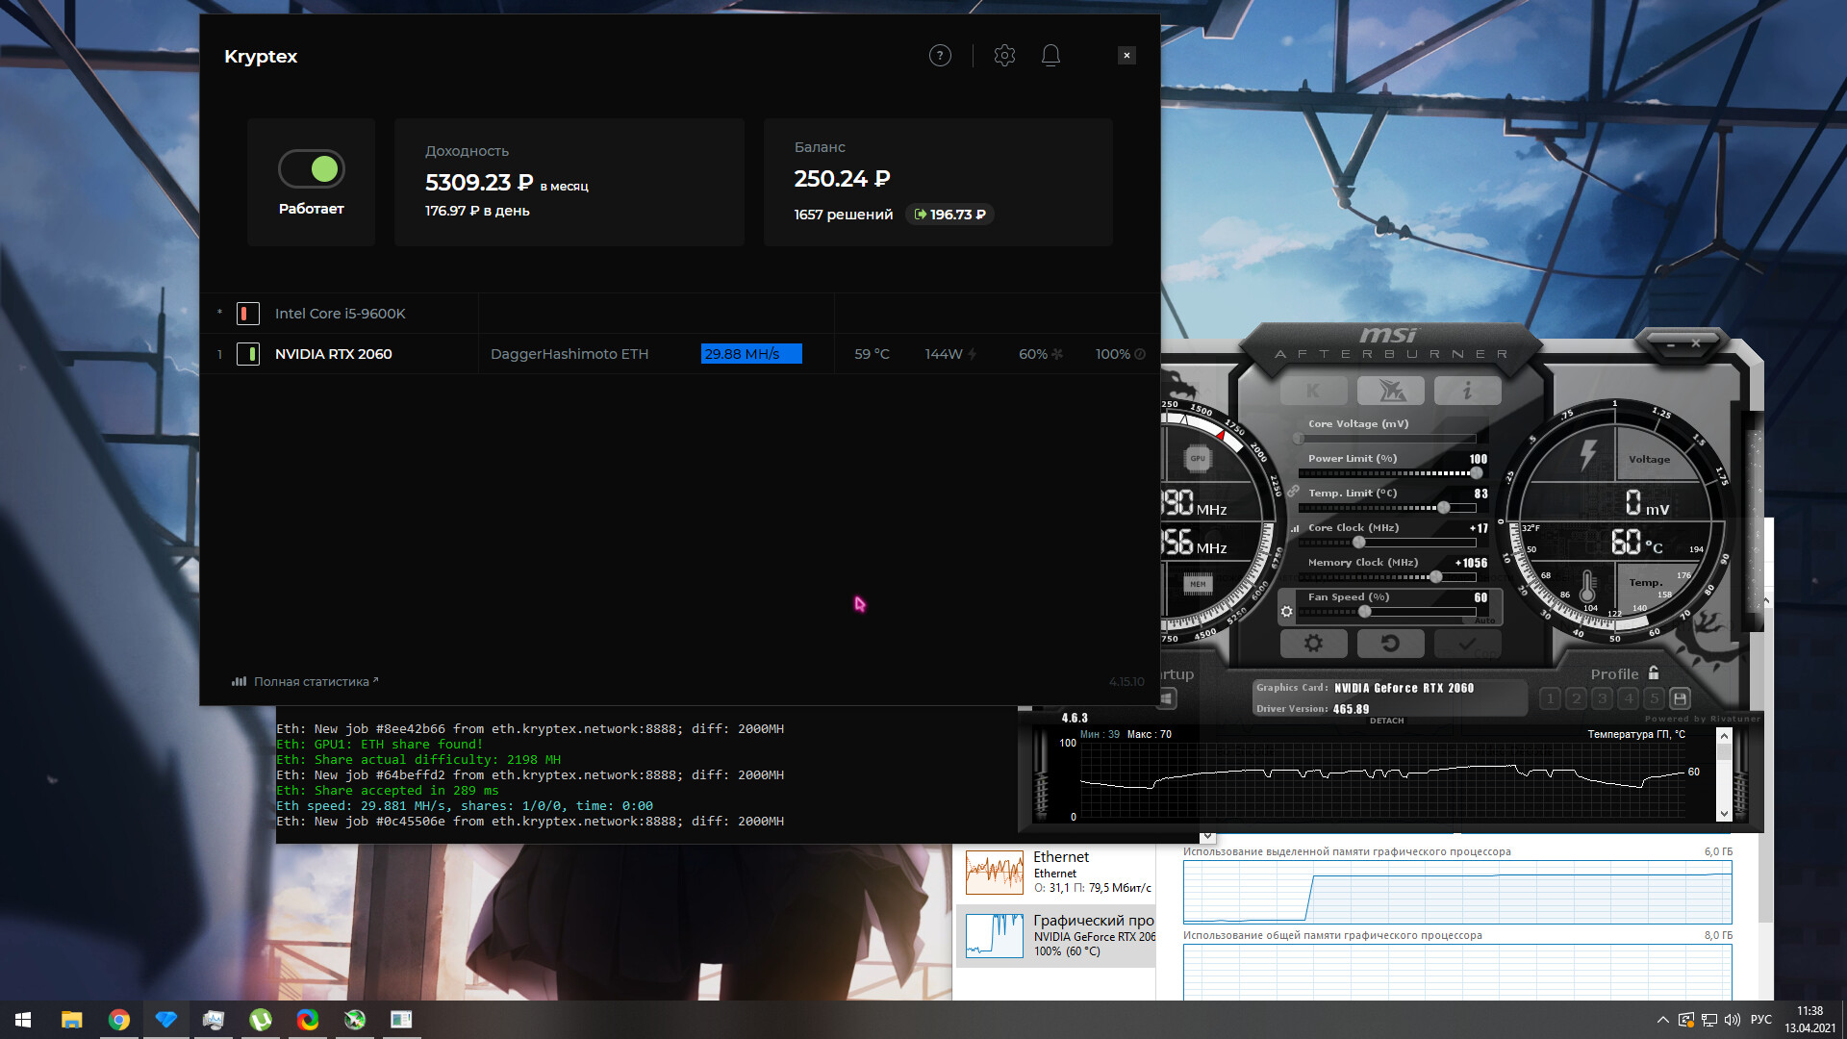Image resolution: width=1847 pixels, height=1039 pixels.
Task: Adjust the Temp. Limit slider handle
Action: pos(1443,508)
